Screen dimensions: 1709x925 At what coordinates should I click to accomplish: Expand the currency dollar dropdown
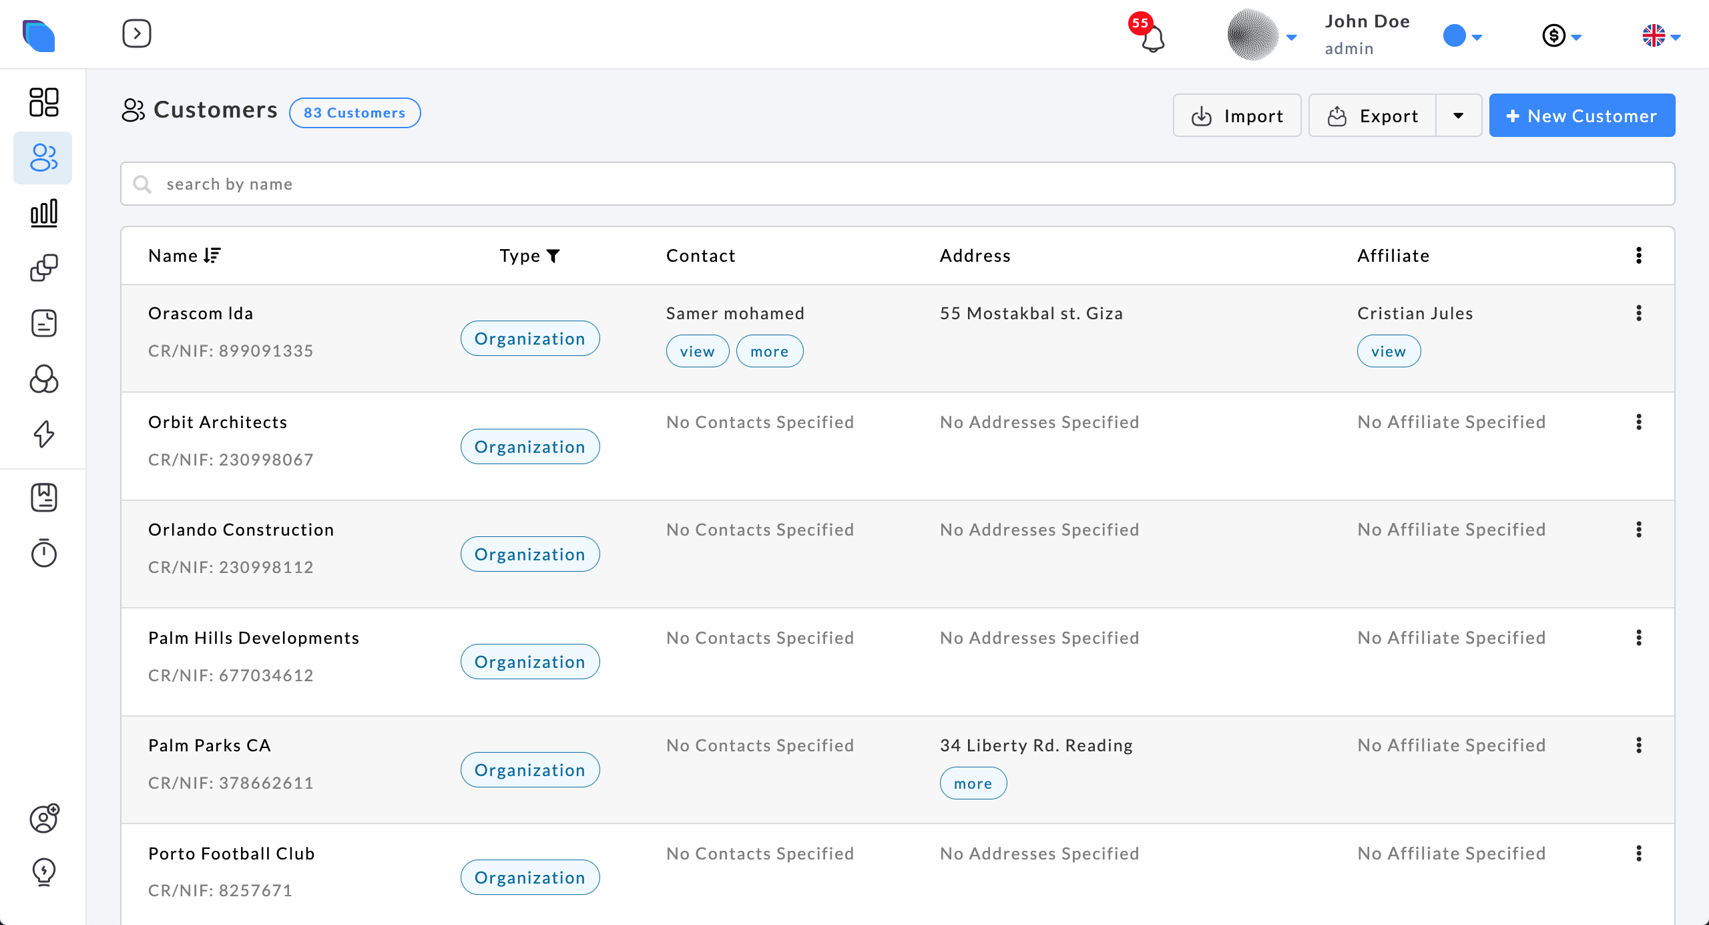(x=1561, y=36)
